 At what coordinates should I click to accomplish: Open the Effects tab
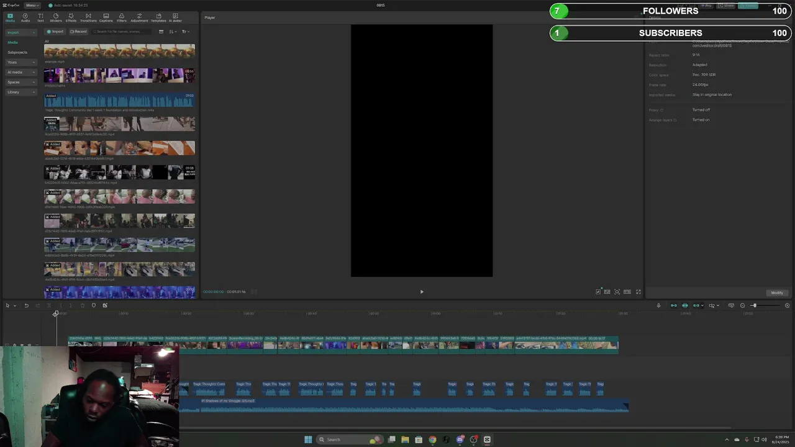point(71,17)
